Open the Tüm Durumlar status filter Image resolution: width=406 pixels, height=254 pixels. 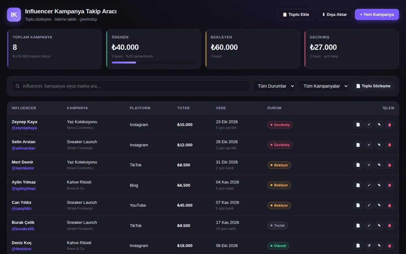click(x=274, y=86)
